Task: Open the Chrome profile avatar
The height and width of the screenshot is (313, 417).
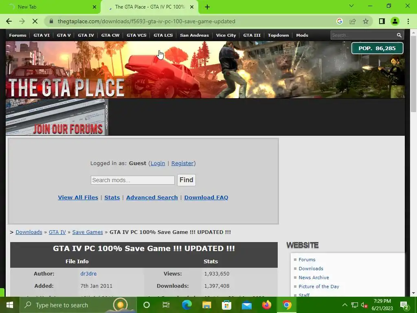Action: pyautogui.click(x=395, y=21)
